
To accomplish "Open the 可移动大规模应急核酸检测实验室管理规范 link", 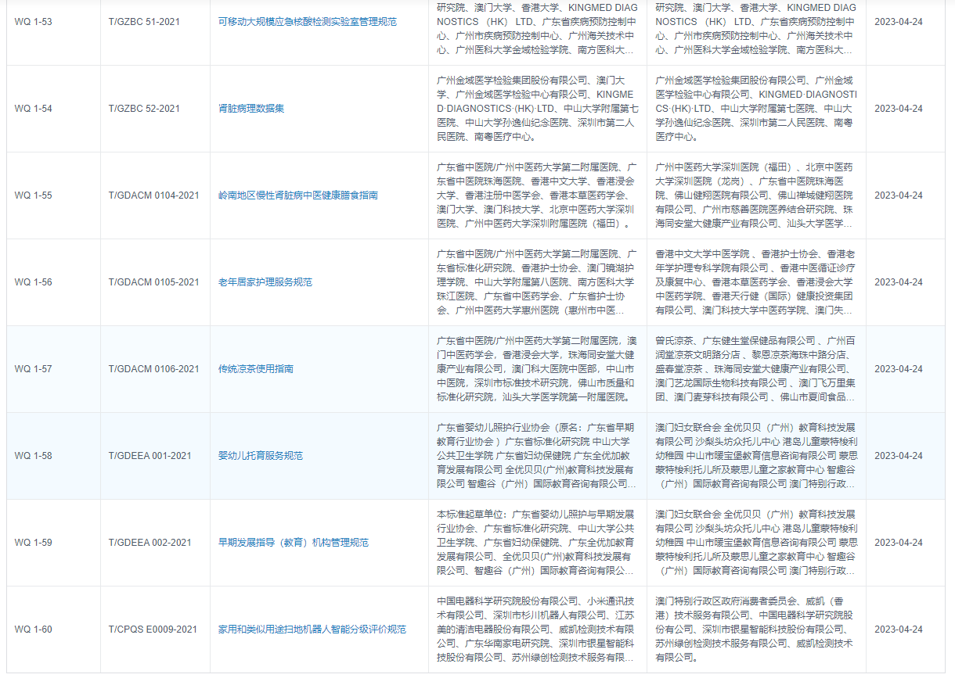I will click(307, 22).
